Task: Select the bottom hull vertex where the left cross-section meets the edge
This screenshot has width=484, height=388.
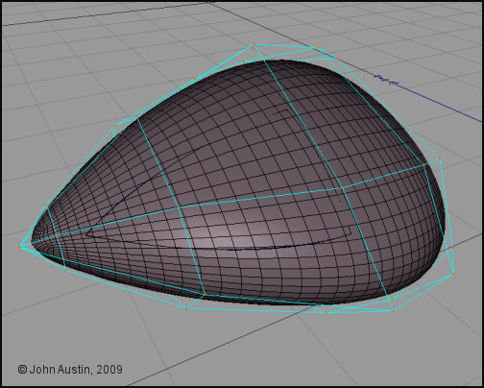Action: (x=205, y=295)
